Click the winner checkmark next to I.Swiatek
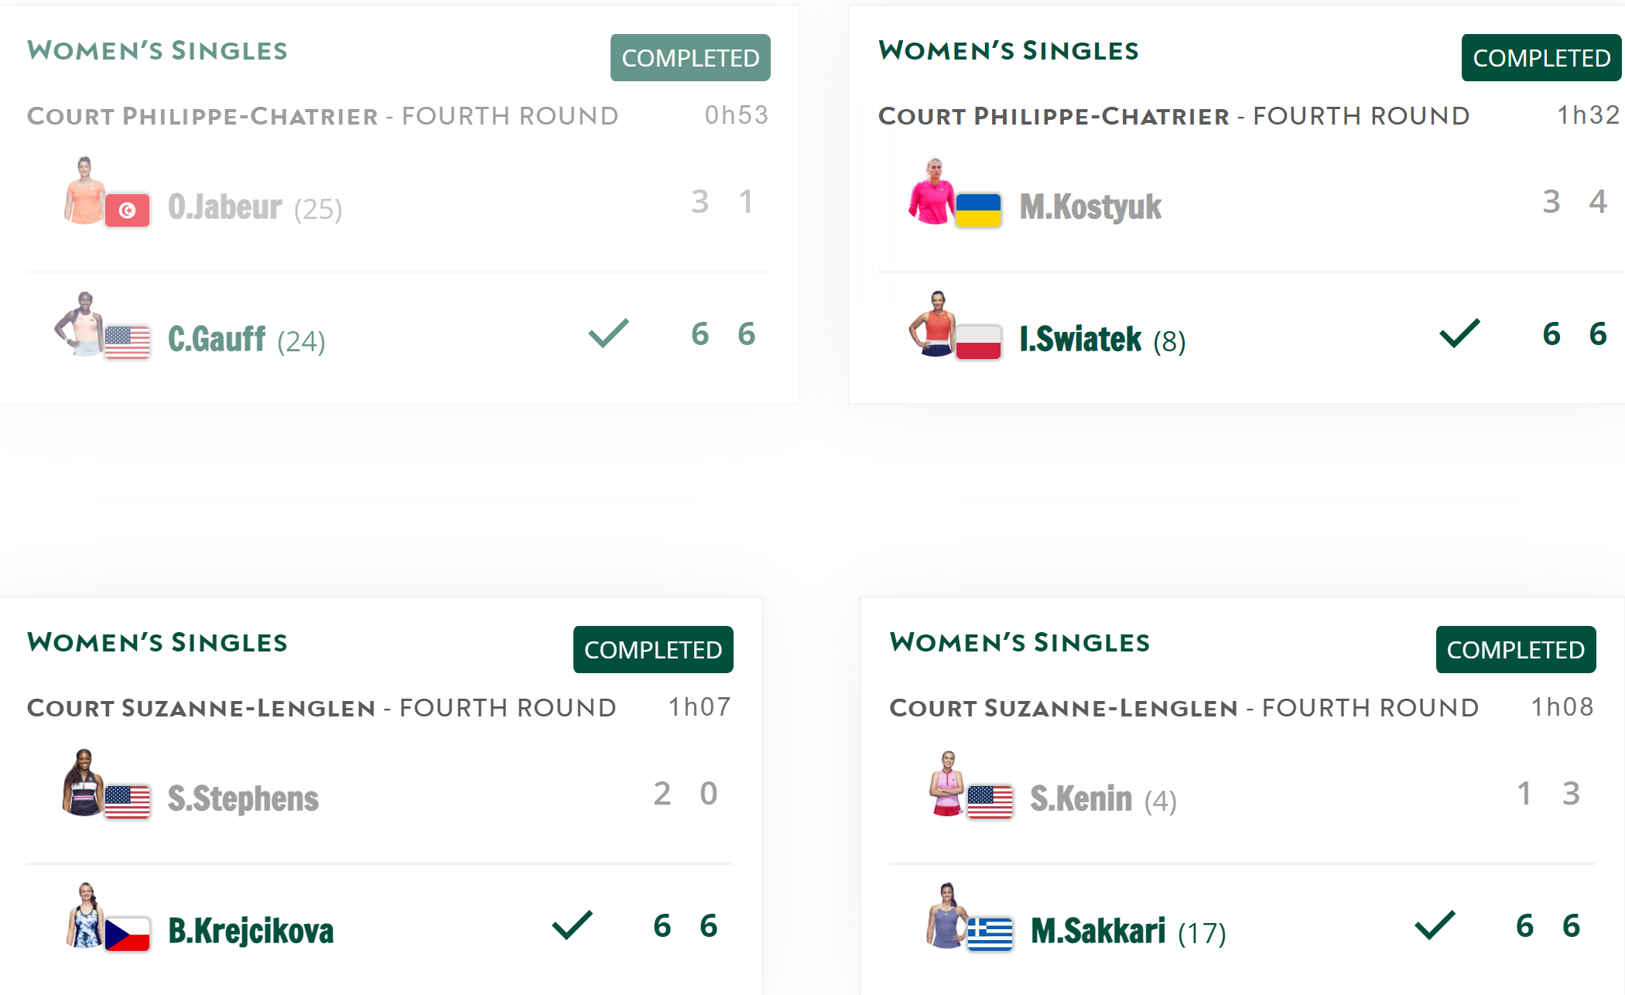 [x=1460, y=333]
